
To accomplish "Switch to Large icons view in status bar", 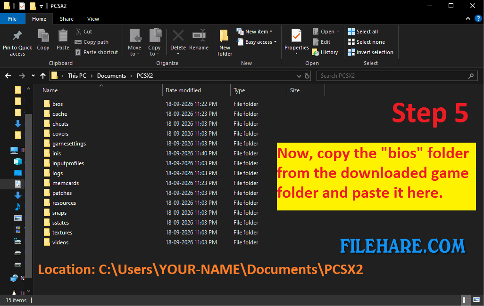I will coord(476,300).
